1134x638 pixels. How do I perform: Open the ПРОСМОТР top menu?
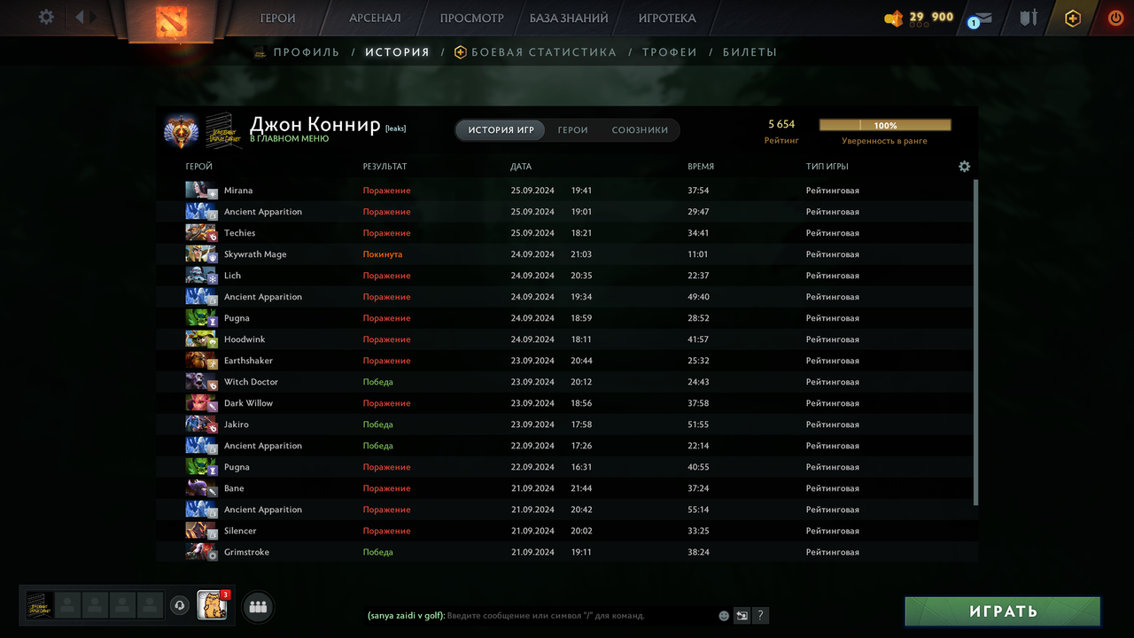471,18
